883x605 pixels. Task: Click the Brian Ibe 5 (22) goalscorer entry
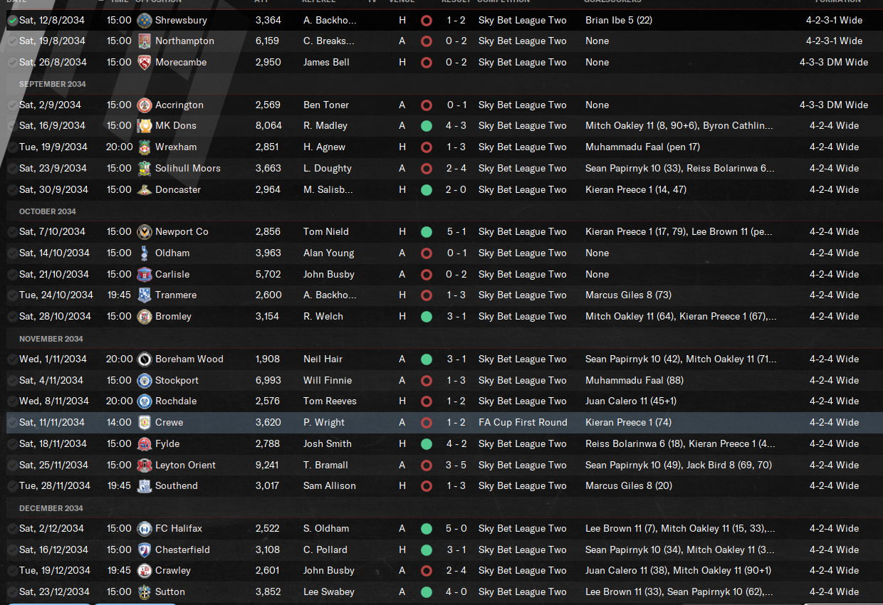pos(619,21)
